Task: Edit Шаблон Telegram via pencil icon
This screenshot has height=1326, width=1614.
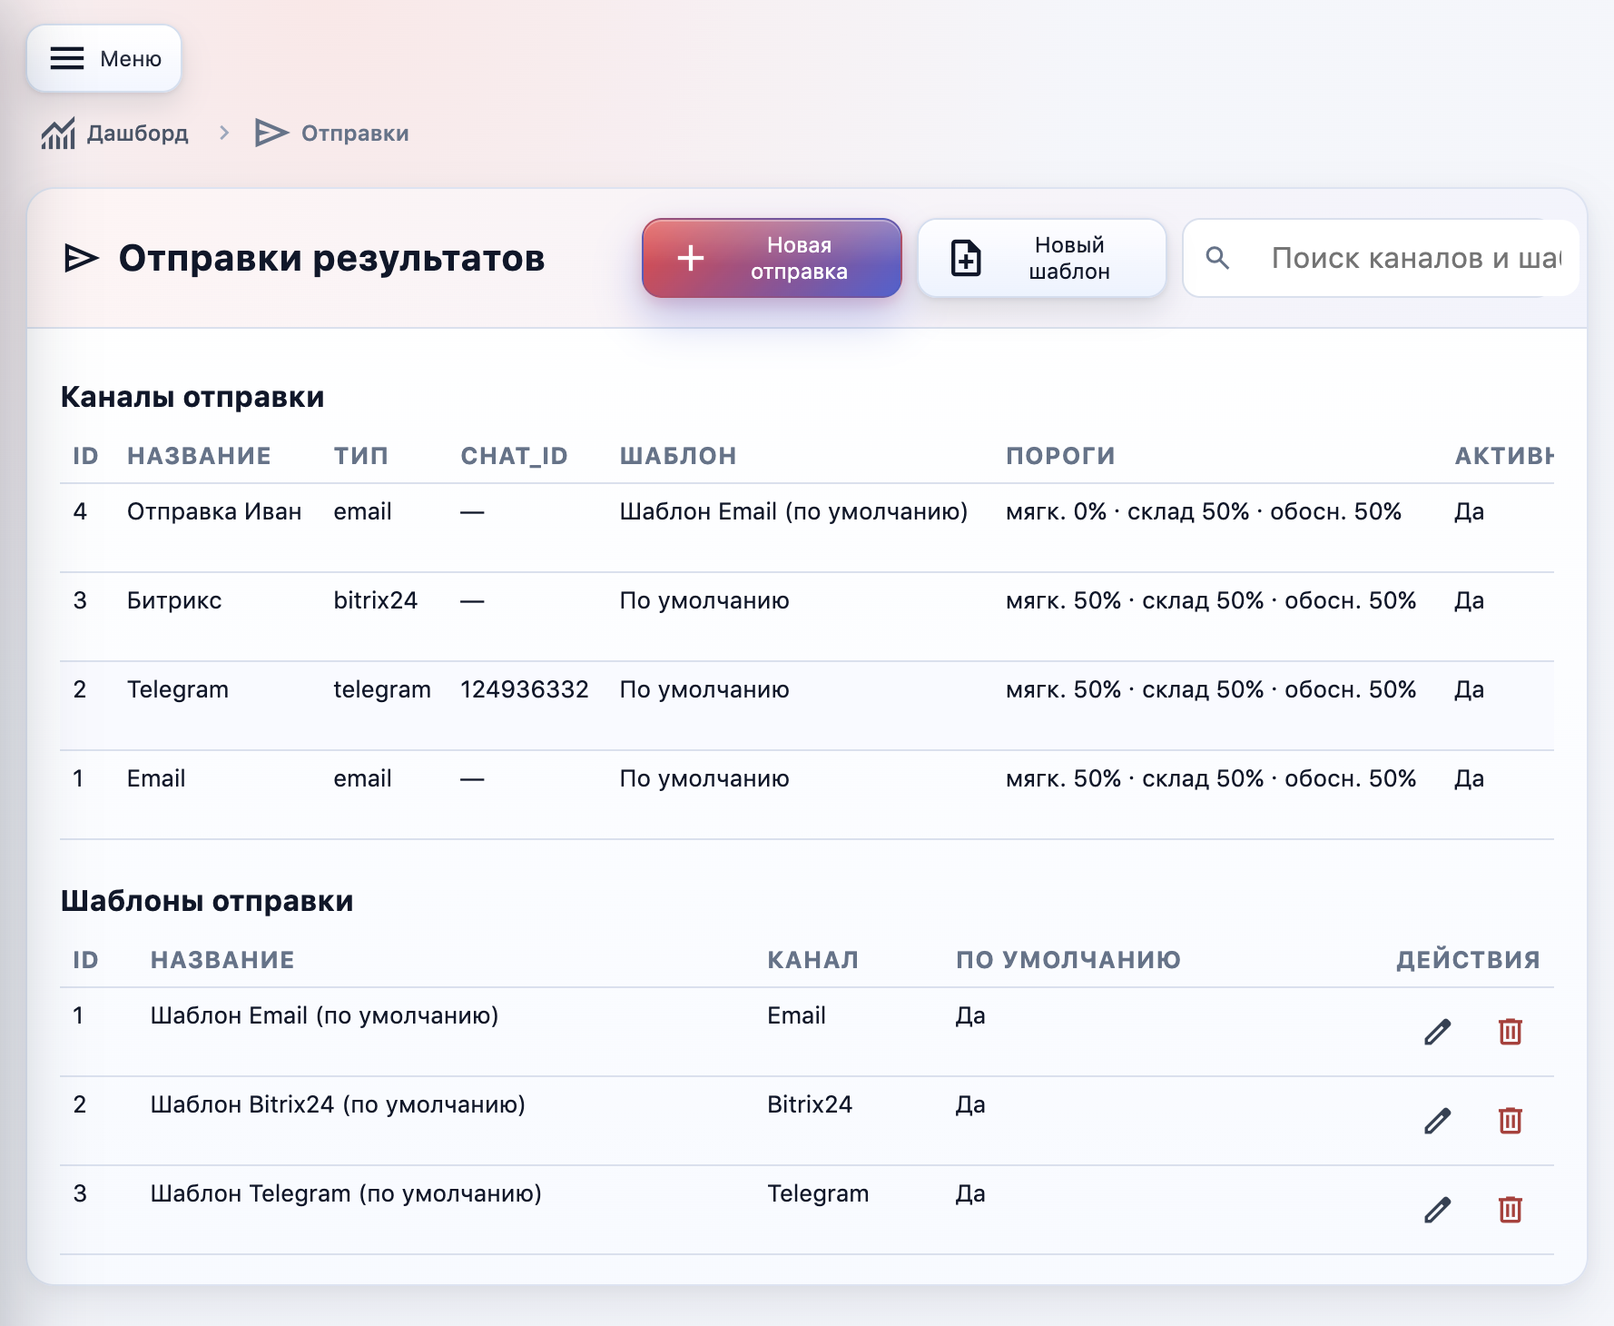Action: [1437, 1210]
